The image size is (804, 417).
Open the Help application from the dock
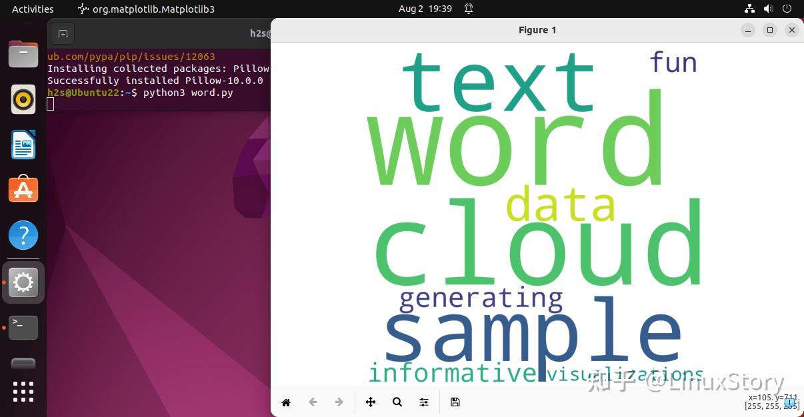tap(23, 234)
